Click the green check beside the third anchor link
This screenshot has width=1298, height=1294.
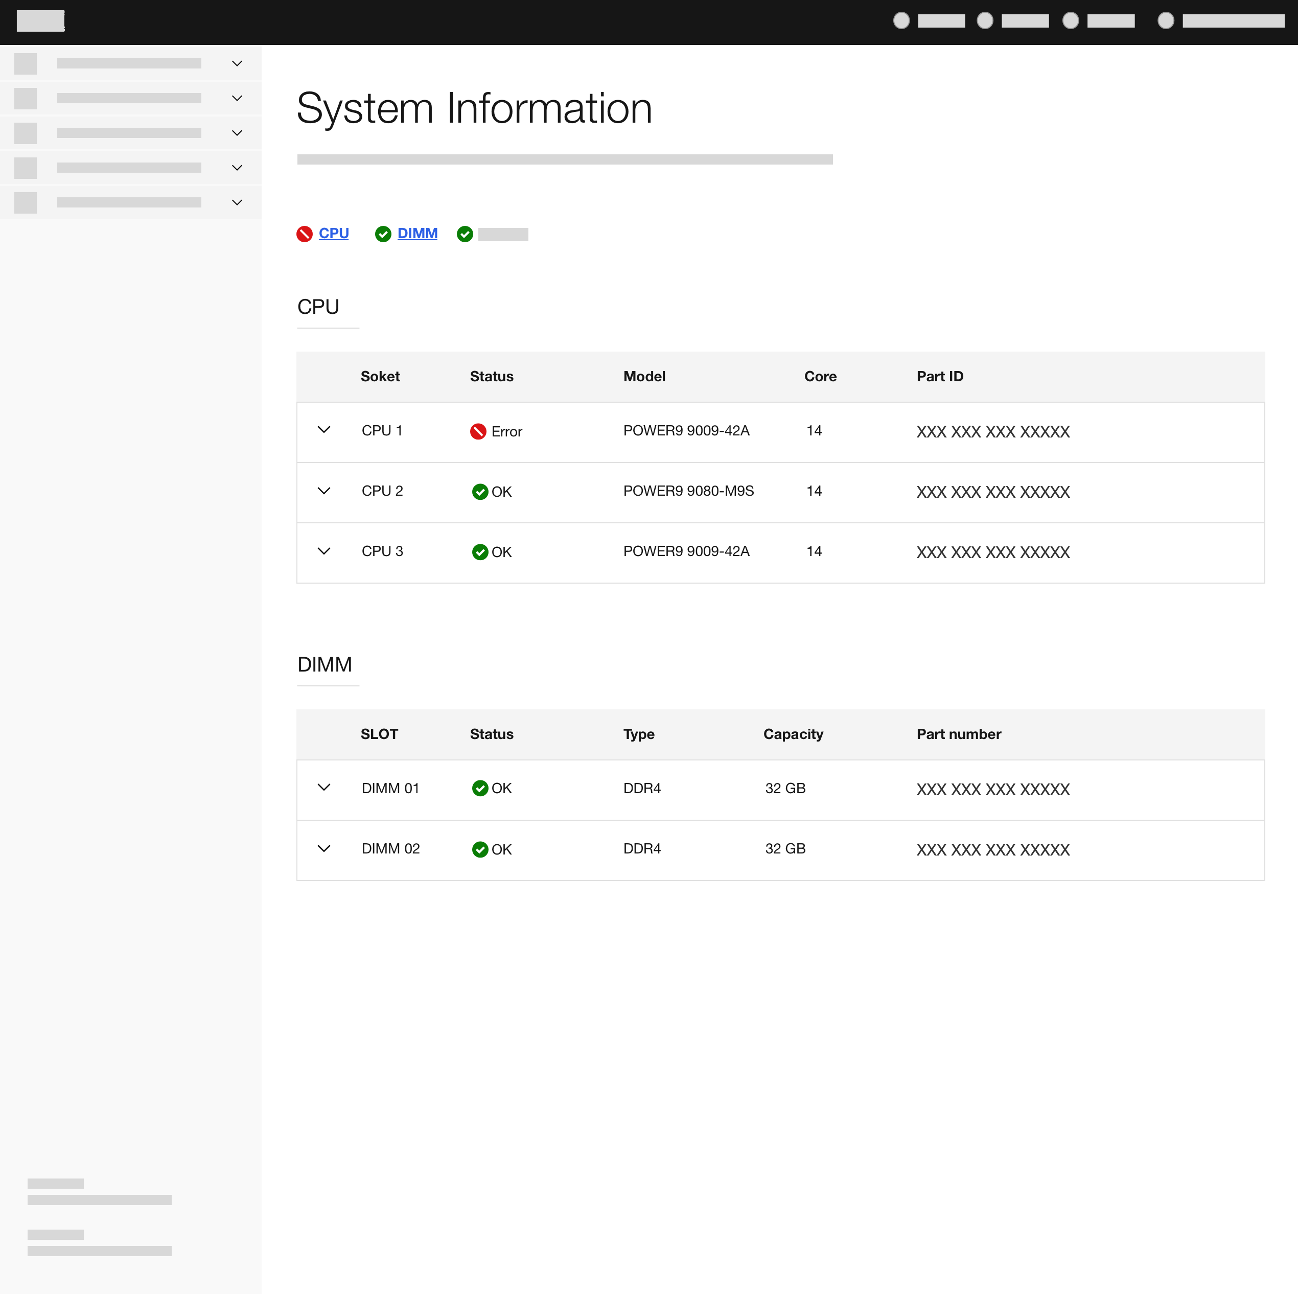[465, 234]
